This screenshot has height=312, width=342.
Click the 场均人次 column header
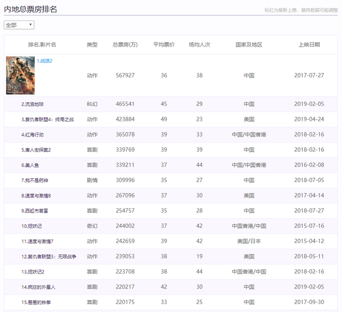pos(199,44)
